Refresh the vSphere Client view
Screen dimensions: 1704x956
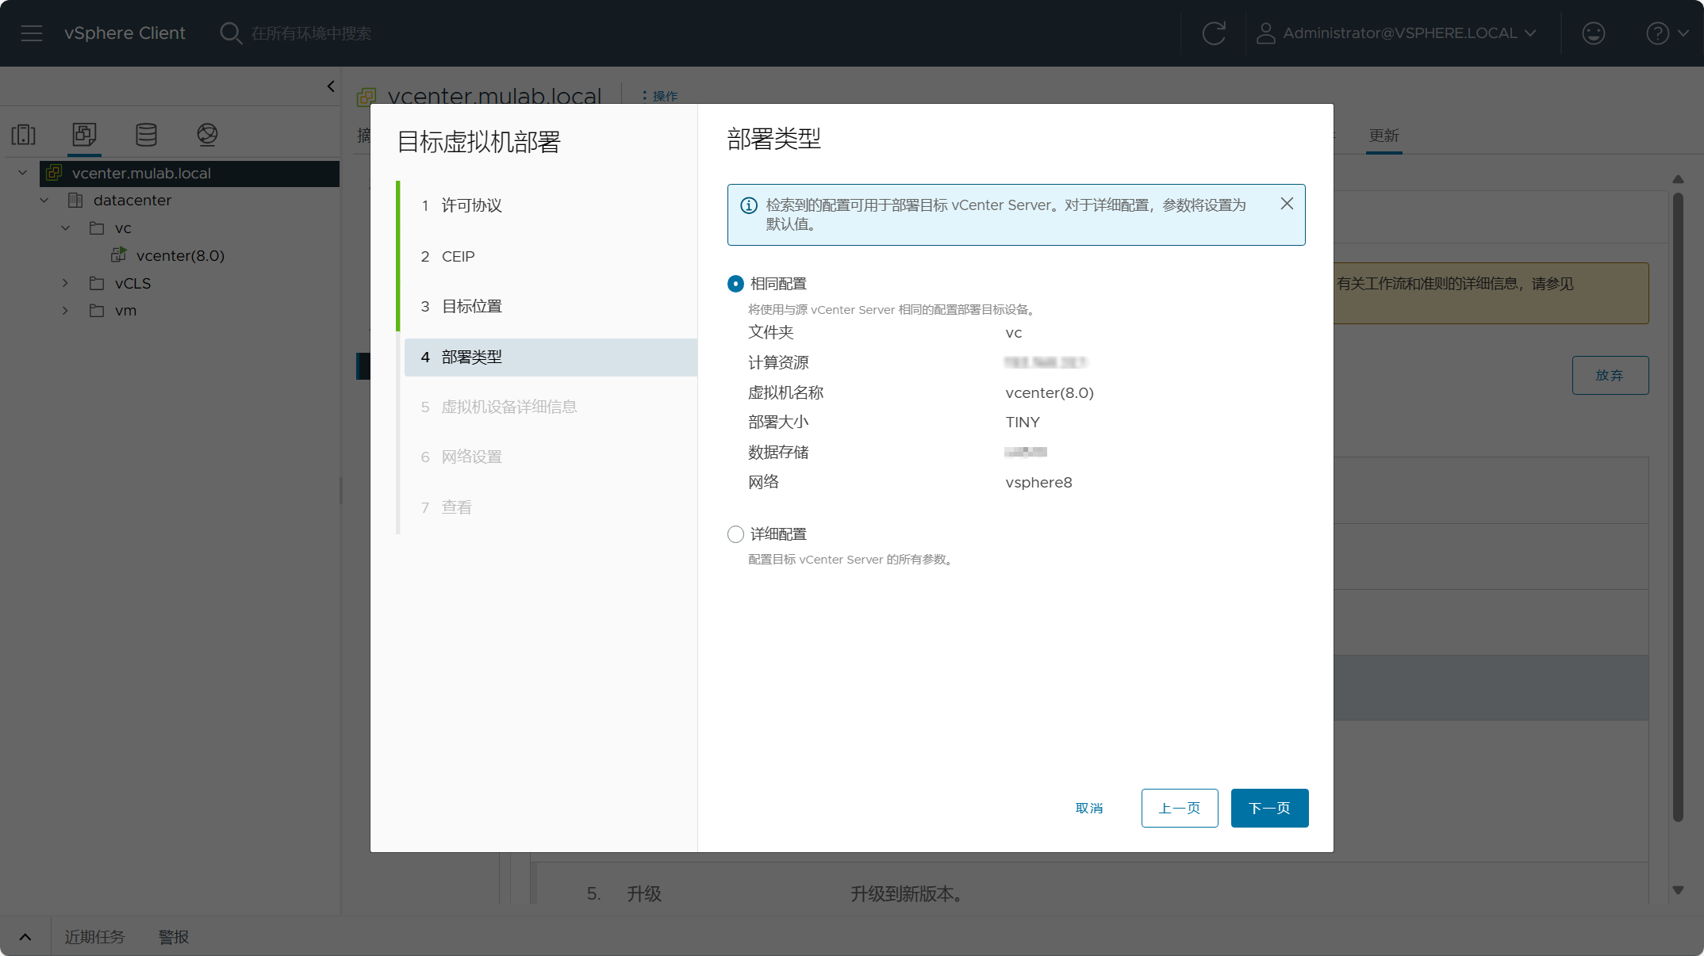1214,33
